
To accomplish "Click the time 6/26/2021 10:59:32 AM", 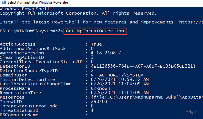I will 120,80.
